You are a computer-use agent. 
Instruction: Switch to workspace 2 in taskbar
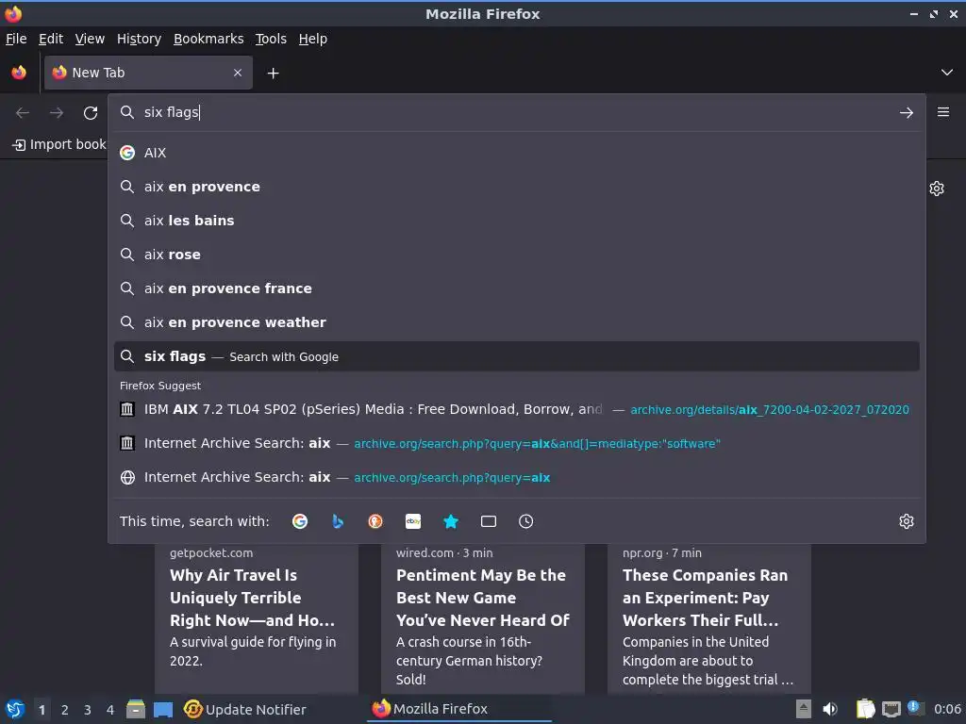tap(65, 710)
